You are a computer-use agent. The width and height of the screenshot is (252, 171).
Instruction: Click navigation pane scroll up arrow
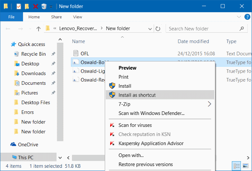pos(60,39)
